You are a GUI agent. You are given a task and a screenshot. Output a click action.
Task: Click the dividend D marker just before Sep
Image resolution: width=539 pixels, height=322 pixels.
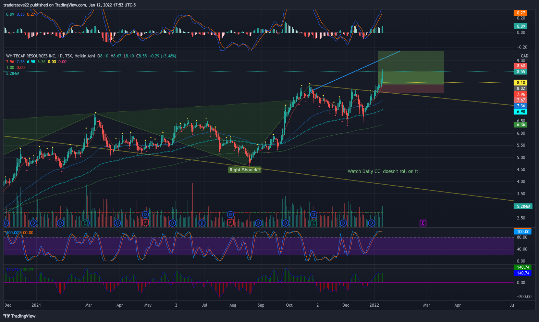tap(258, 223)
